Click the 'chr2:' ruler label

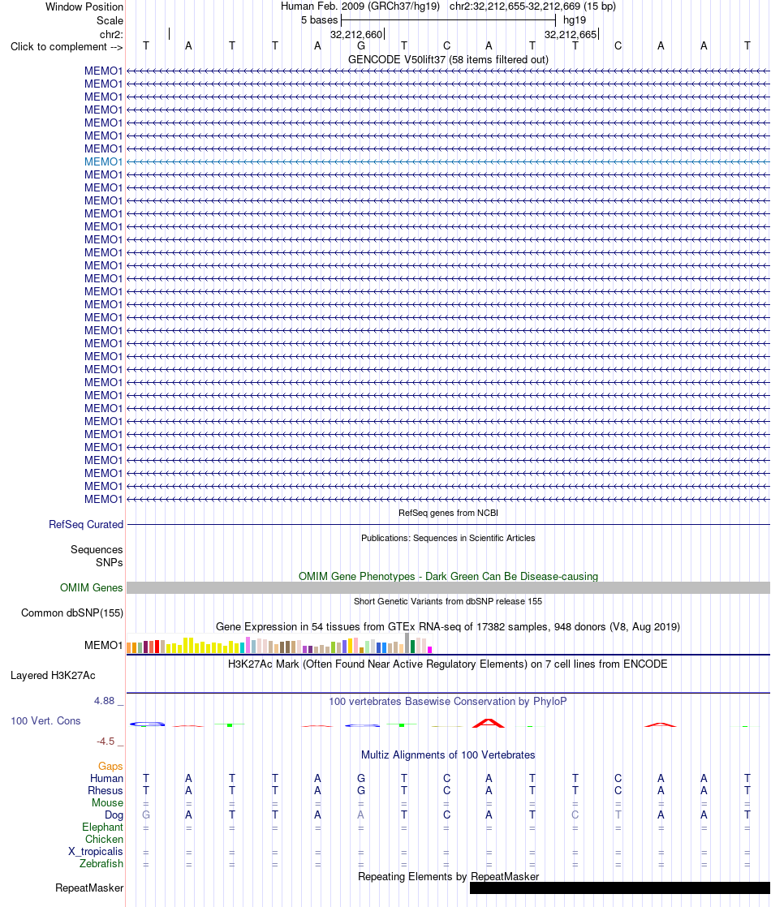click(112, 35)
